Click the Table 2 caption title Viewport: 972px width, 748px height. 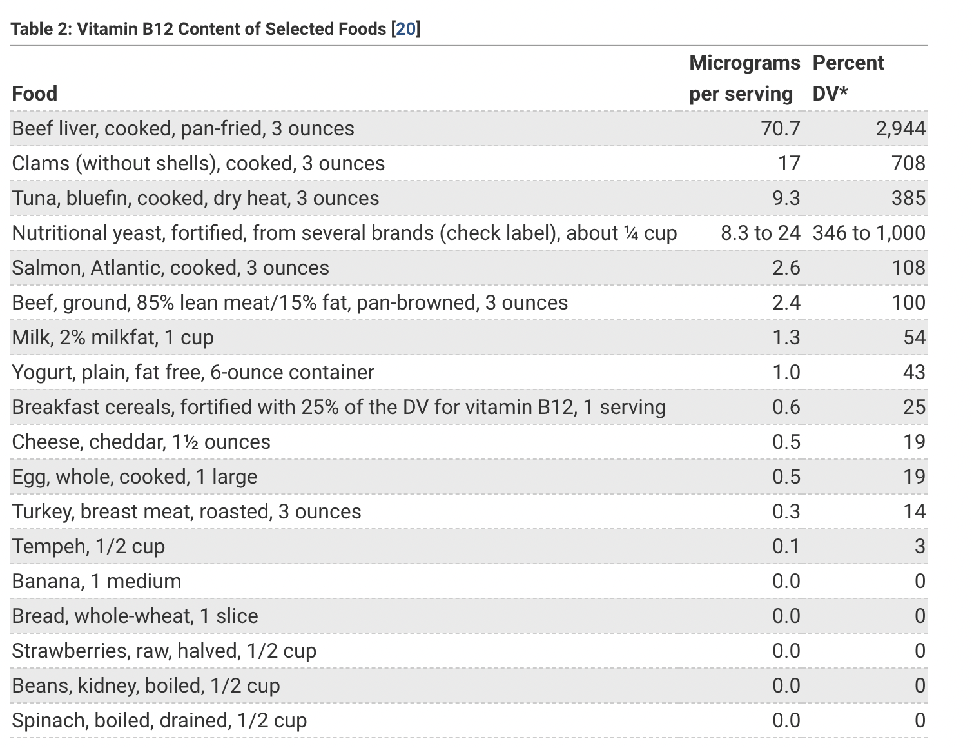pos(199,29)
